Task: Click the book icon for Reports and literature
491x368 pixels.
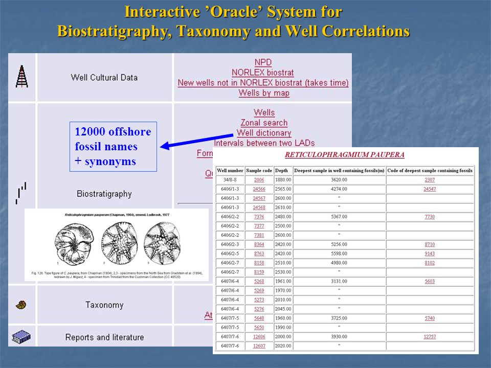Action: 21,337
